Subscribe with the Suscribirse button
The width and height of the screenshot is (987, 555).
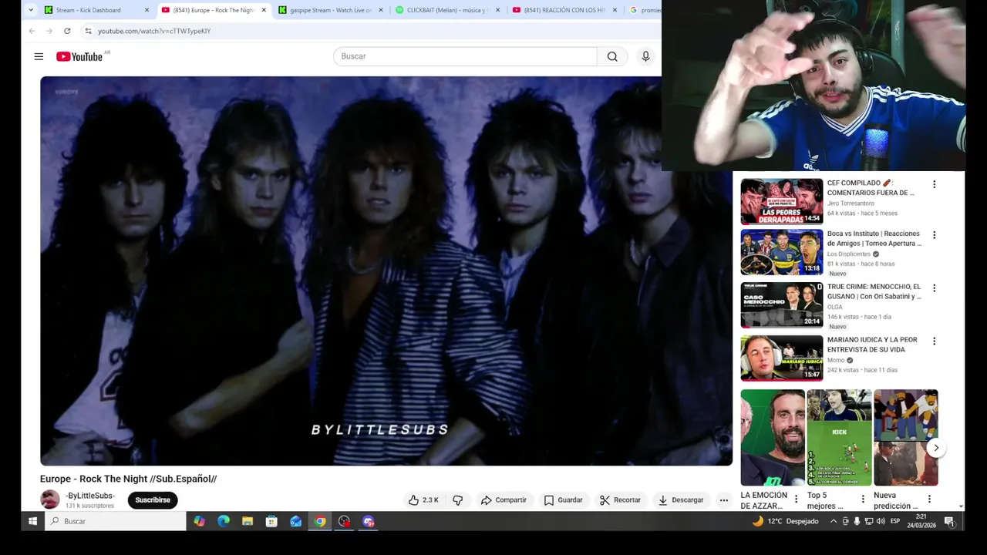[153, 500]
